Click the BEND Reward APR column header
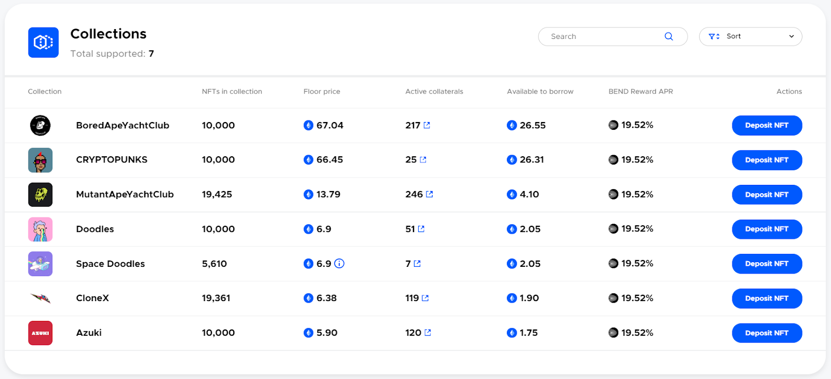 pos(640,91)
